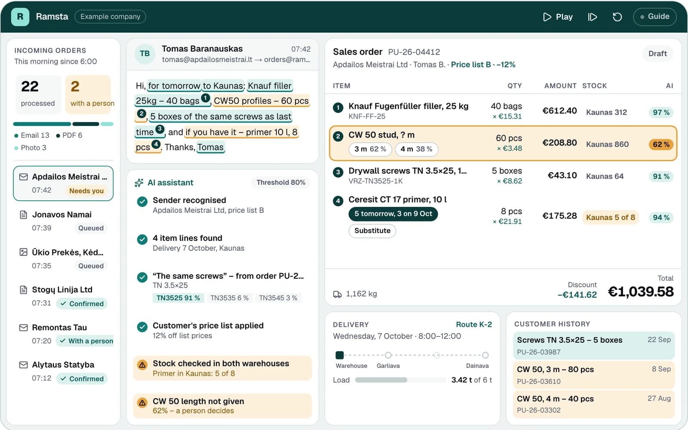Viewport: 688px width, 430px height.
Task: Open the Alytaus Statyba order
Action: pos(63,372)
